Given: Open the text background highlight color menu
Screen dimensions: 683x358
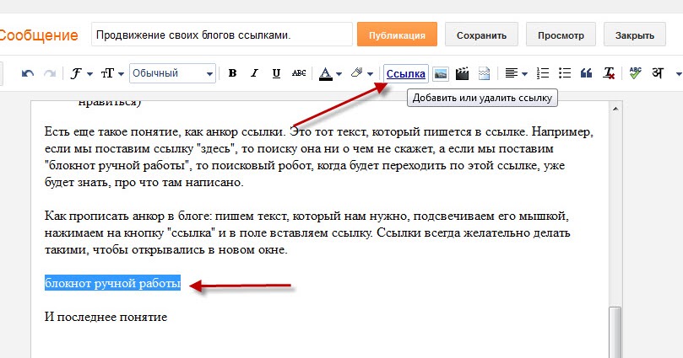Looking at the screenshot, I should point(362,73).
